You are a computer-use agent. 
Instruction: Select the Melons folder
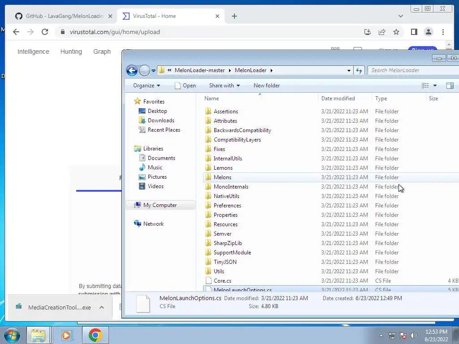[x=222, y=177]
